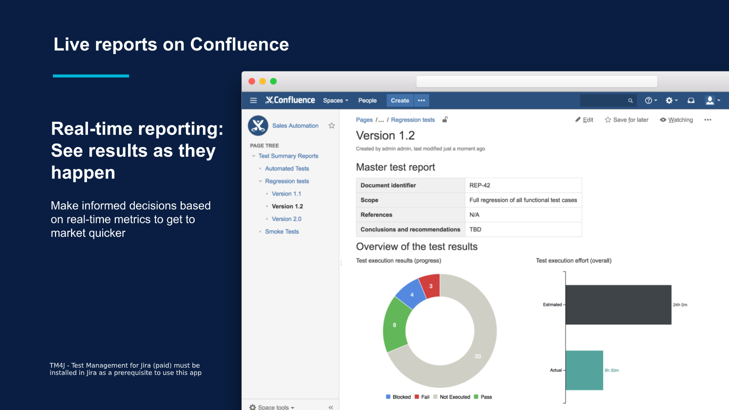Click the Confluence logo
This screenshot has width=729, height=410.
coord(291,100)
